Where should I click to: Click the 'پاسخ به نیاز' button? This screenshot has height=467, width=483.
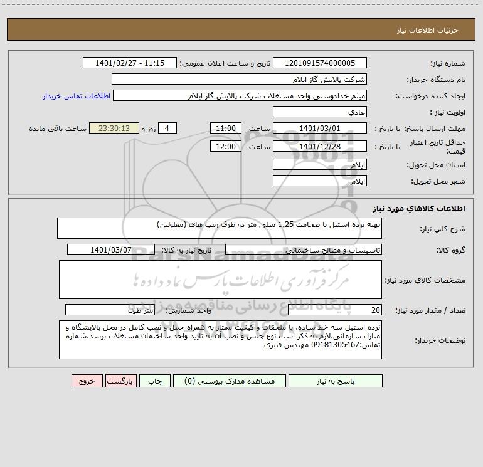point(336,380)
